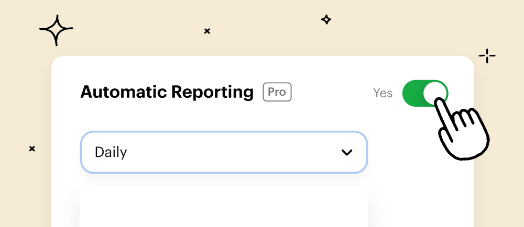Click the word Reporting in the title
Viewport: 524px width, 227px height.
(212, 93)
